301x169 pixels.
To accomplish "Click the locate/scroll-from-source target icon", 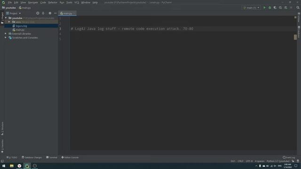I will (x=38, y=13).
